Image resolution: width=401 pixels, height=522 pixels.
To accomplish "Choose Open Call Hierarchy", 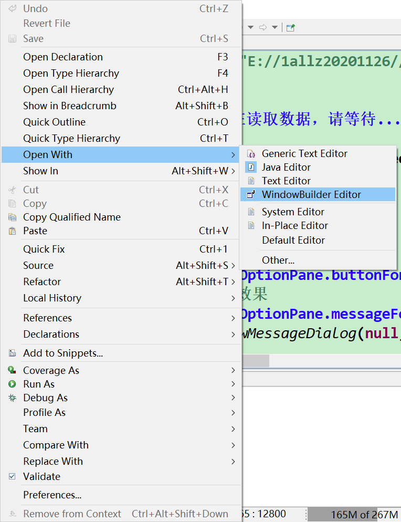I will [x=121, y=90].
